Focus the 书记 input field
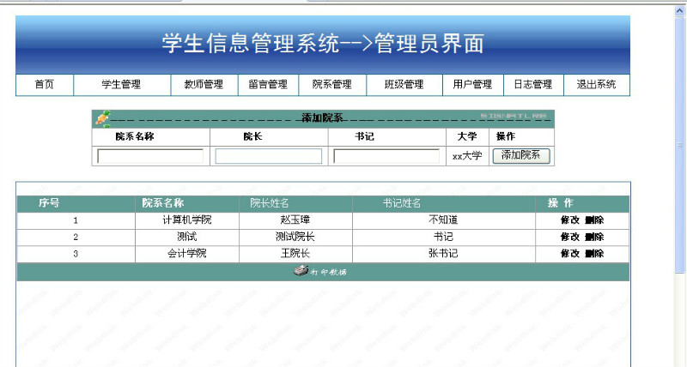Viewport: 687px width, 367px height. click(x=386, y=156)
